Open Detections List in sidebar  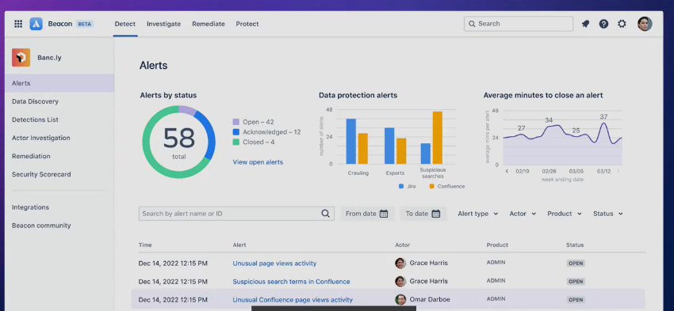click(x=35, y=119)
